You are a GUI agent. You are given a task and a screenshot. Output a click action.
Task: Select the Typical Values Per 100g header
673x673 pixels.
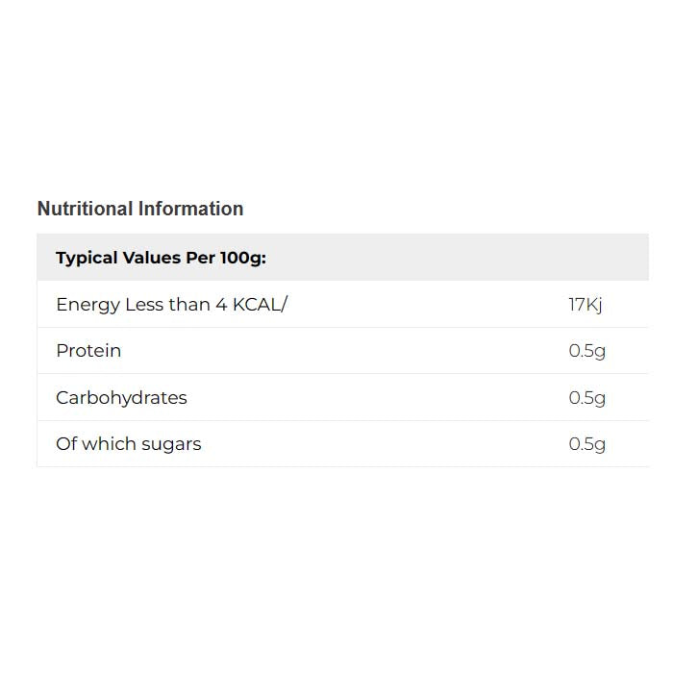click(161, 258)
